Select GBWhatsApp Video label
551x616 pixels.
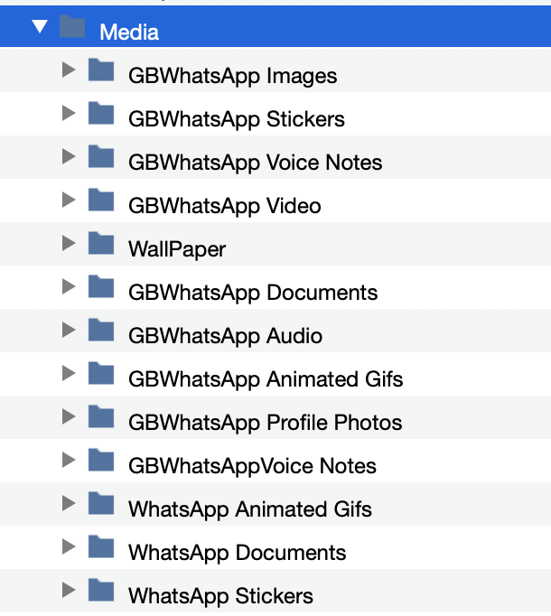point(224,205)
